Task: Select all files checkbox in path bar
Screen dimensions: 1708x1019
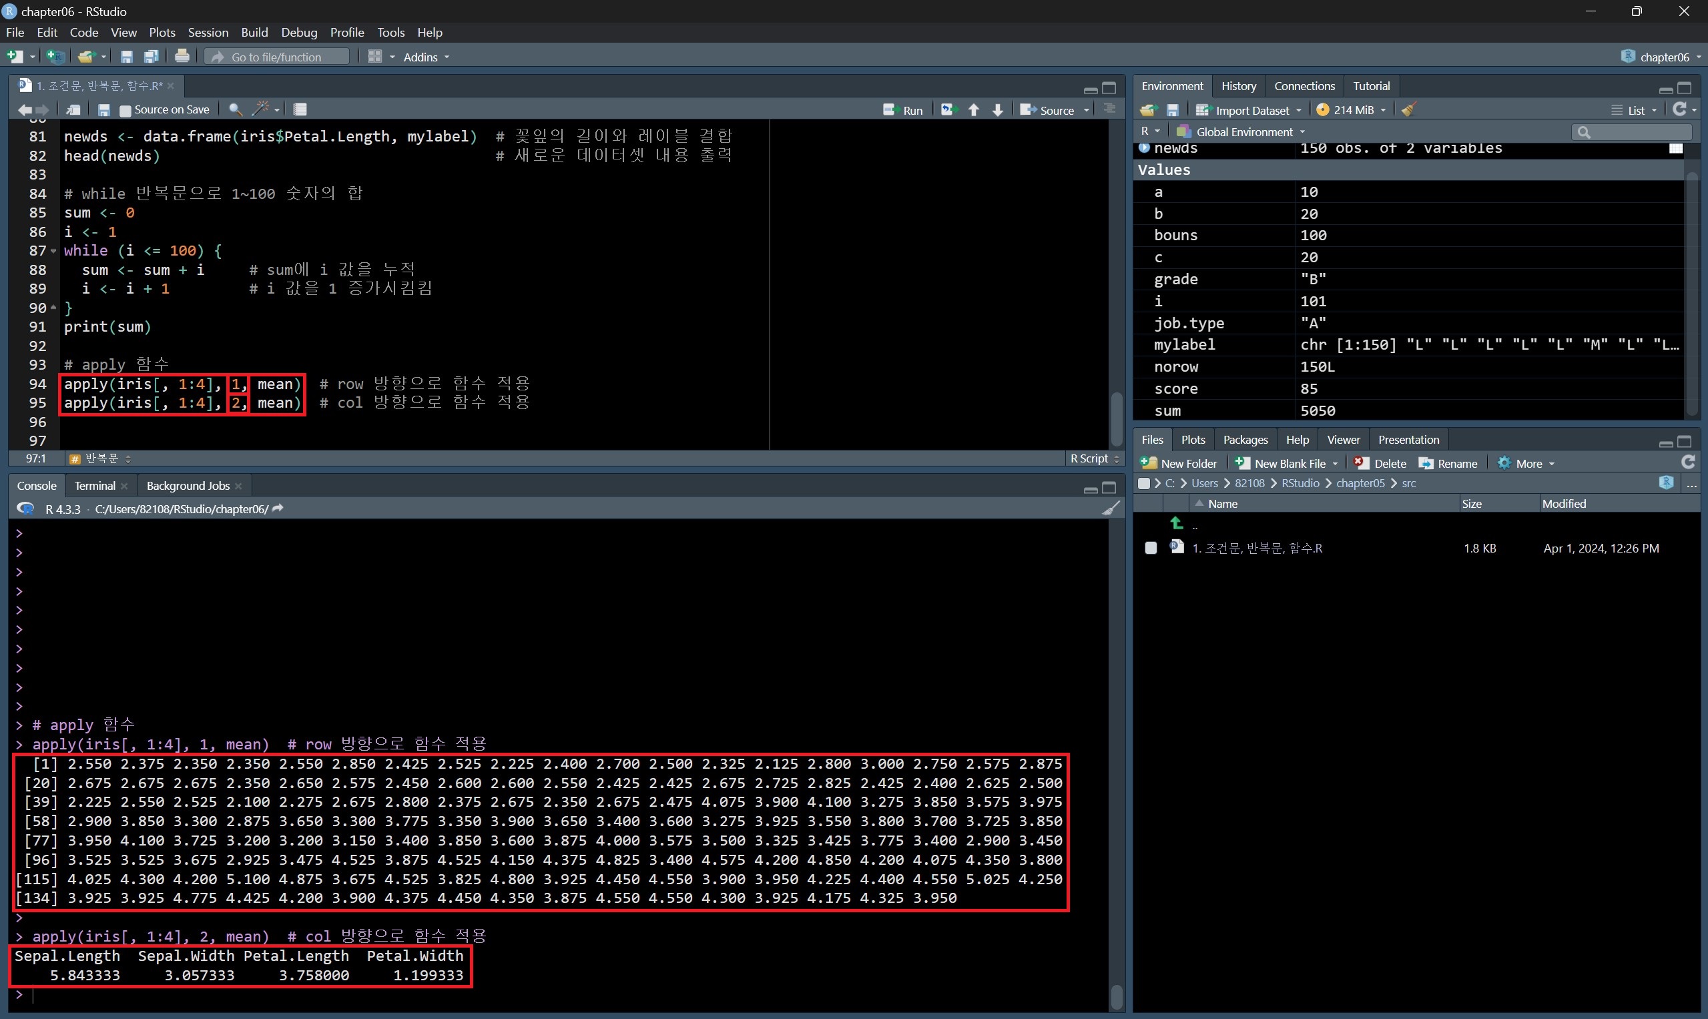Action: [x=1143, y=483]
